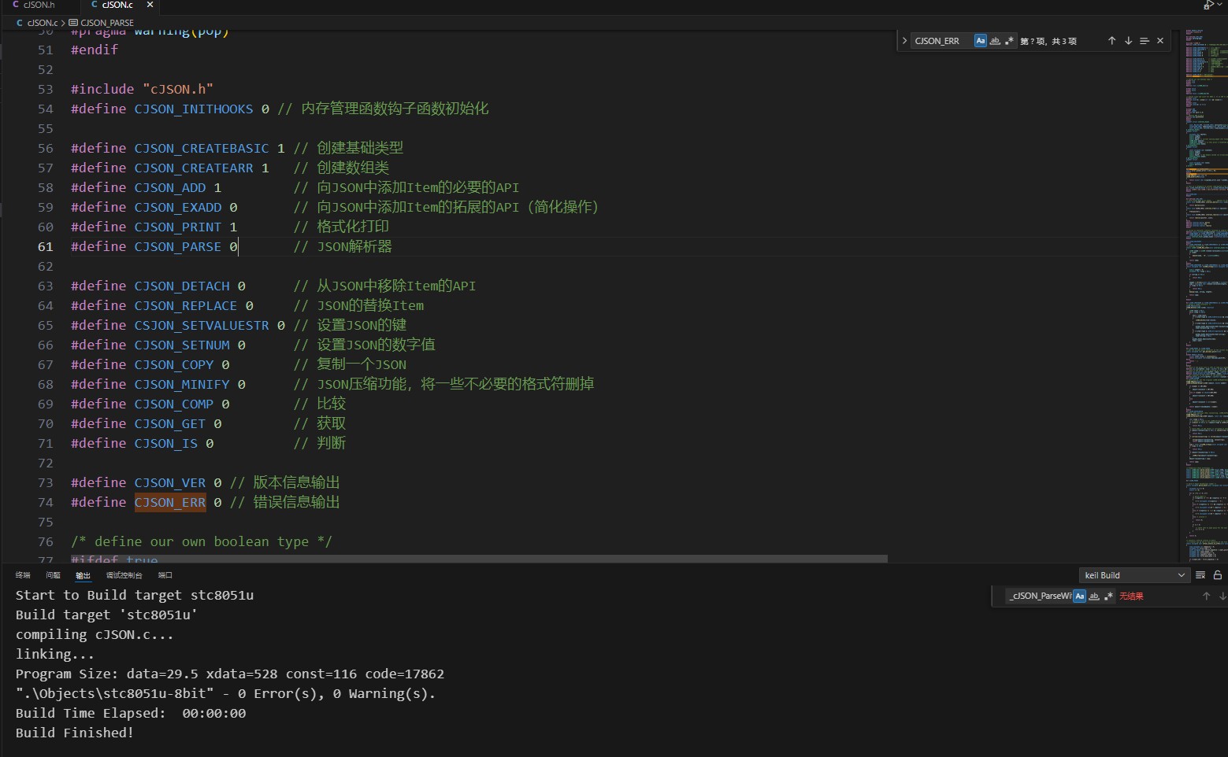Click CJSON_CREATEBASIC macro on line 56
The height and width of the screenshot is (757, 1228).
(202, 148)
